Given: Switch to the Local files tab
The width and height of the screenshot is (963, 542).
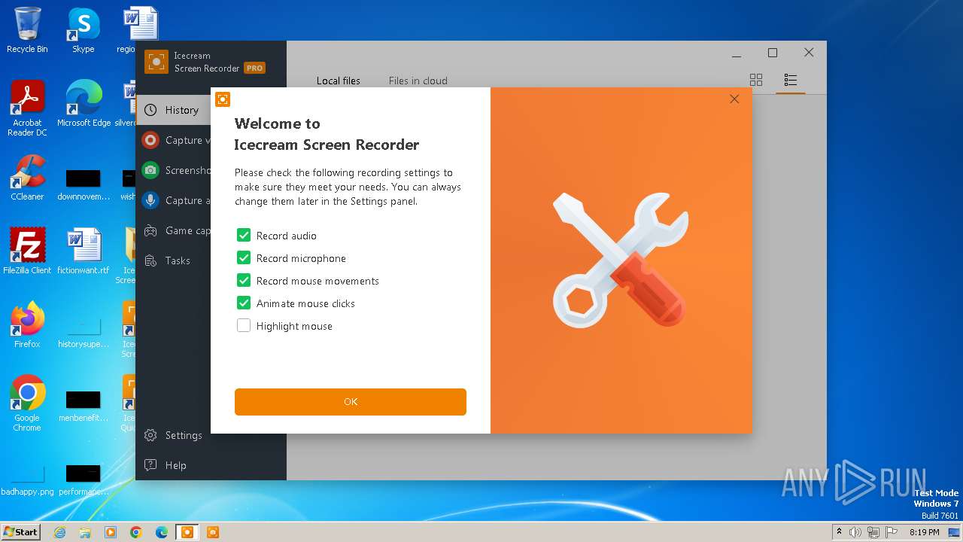Looking at the screenshot, I should 339,81.
